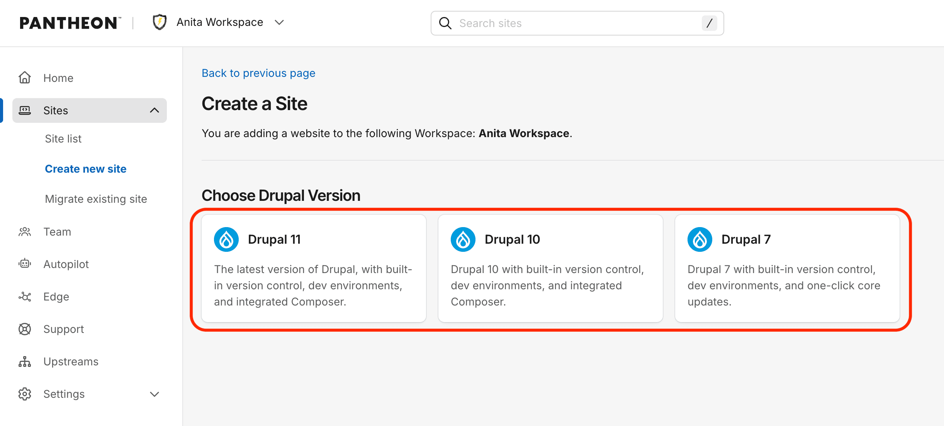The height and width of the screenshot is (426, 944).
Task: Choose the Drupal 7 card title
Action: [x=746, y=239]
